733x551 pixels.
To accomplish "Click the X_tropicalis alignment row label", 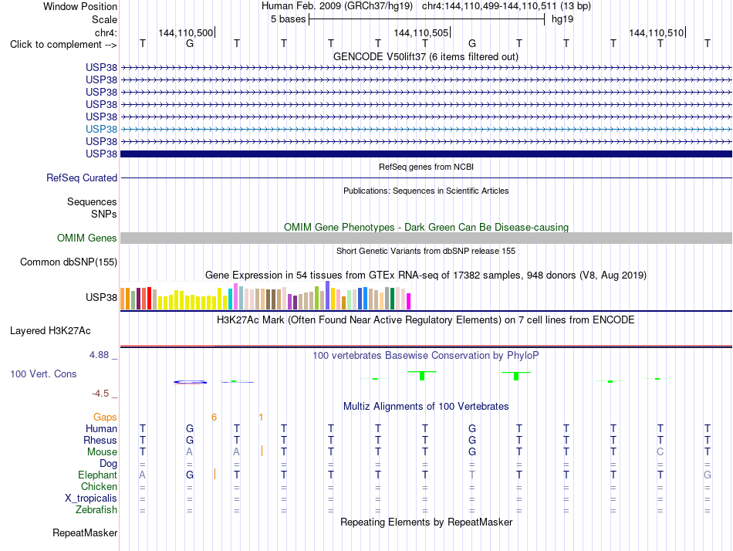I will tap(91, 499).
